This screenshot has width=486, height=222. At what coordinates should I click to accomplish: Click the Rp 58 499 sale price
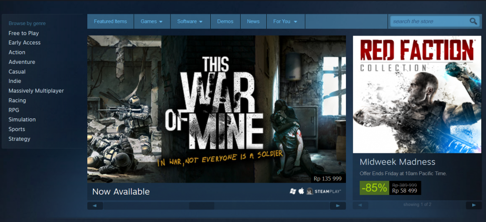tap(404, 191)
